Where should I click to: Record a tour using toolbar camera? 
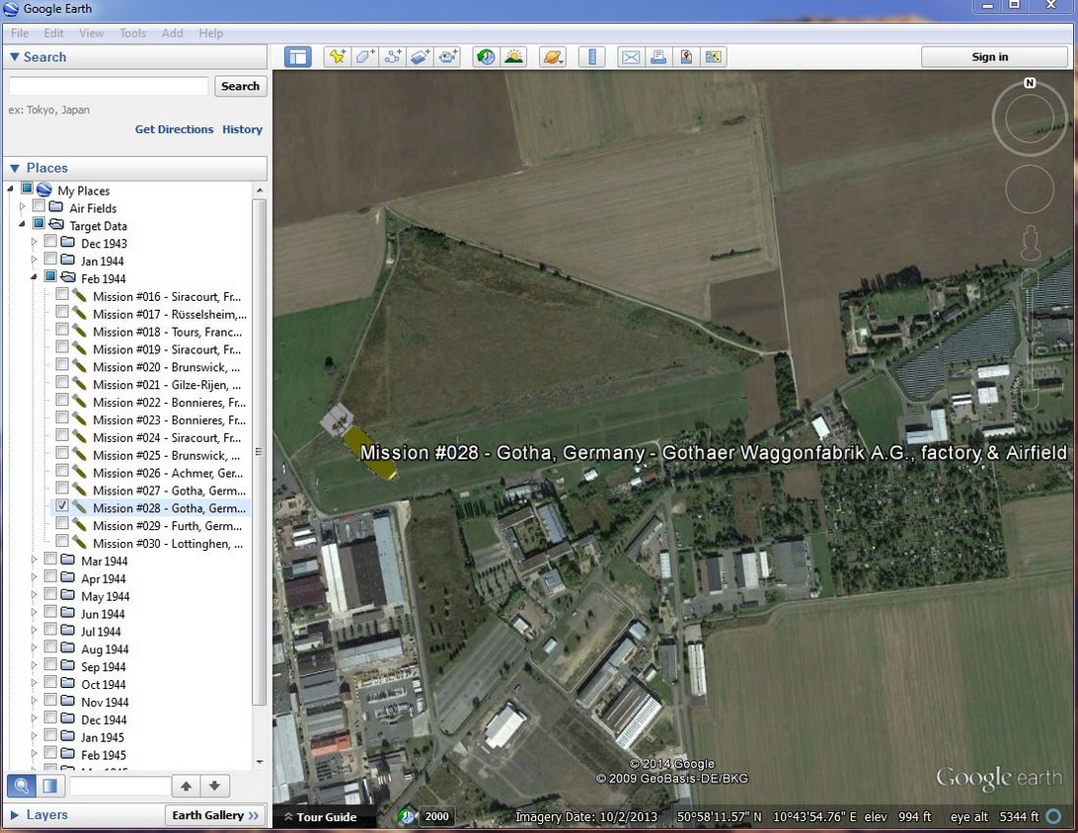447,57
